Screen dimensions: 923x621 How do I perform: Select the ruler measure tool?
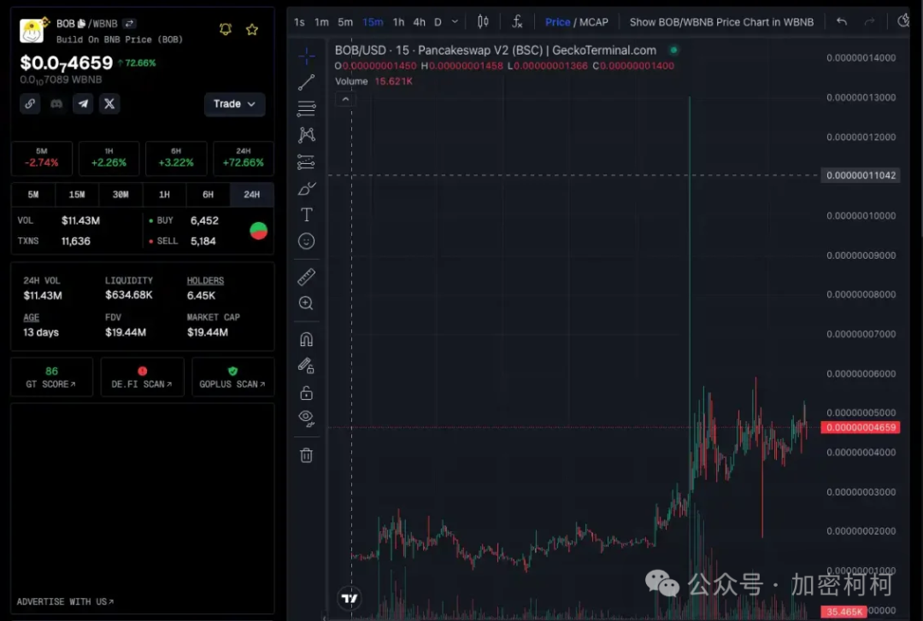[x=306, y=277]
